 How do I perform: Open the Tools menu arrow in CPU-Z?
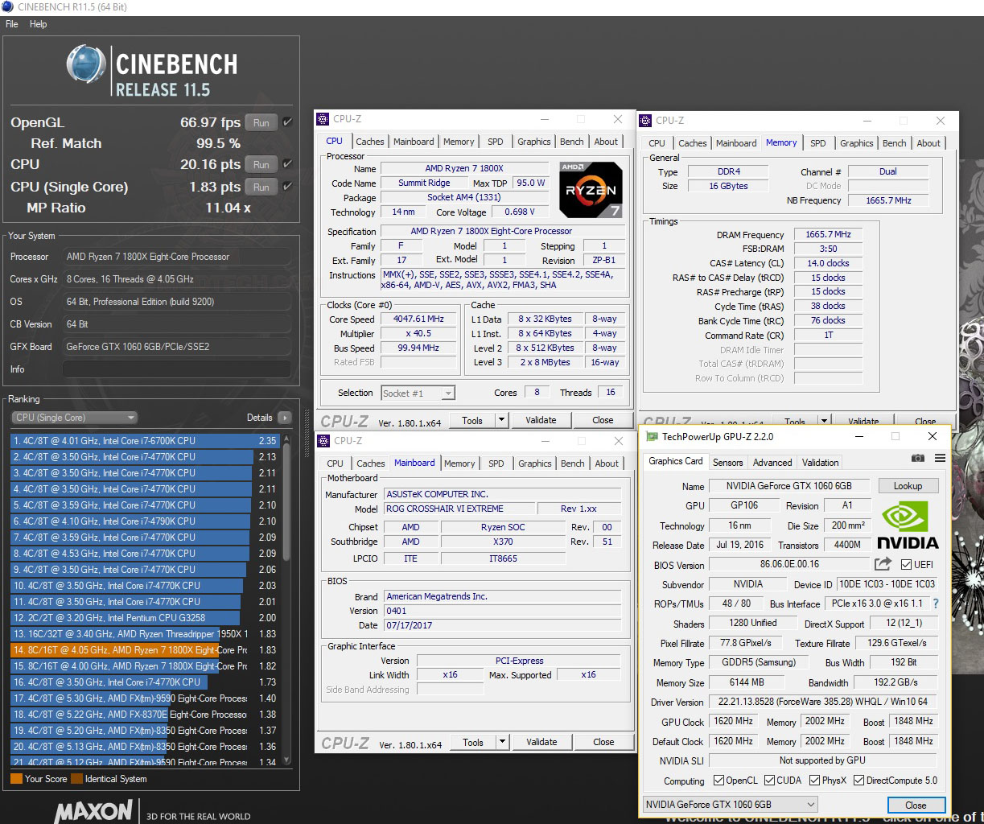[501, 419]
